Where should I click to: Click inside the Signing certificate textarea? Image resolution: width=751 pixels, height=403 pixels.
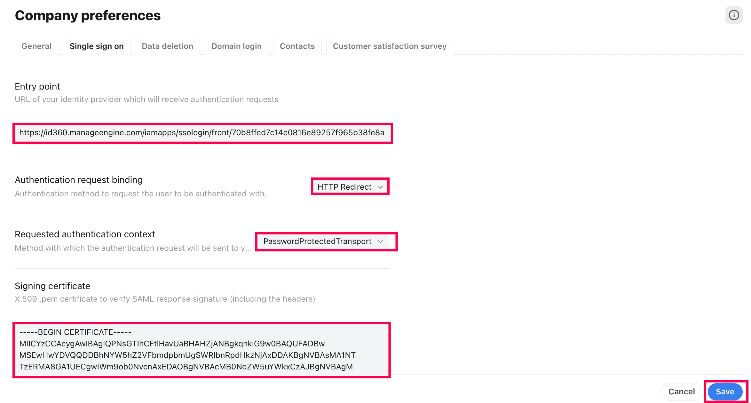(202, 355)
